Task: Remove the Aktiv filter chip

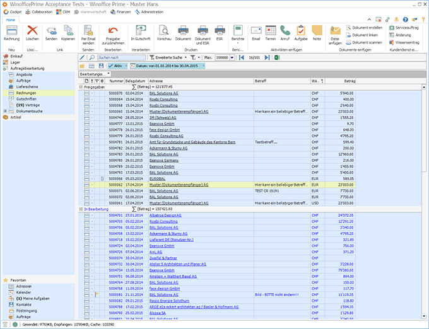Action: (126, 66)
